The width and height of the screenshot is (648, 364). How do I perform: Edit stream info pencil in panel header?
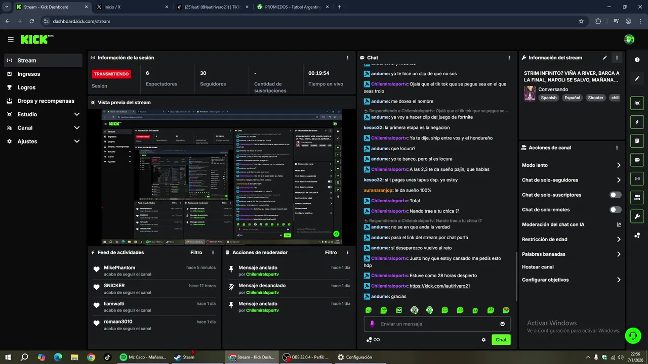tap(604, 58)
